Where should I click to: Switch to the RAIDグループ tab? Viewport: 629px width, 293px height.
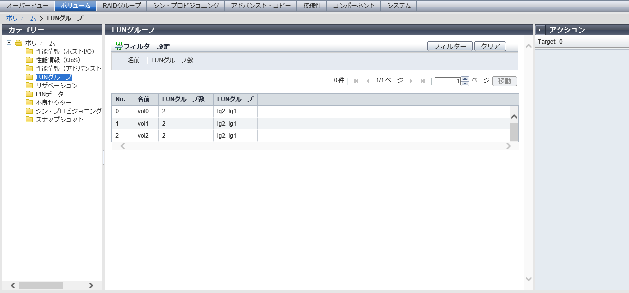click(122, 6)
